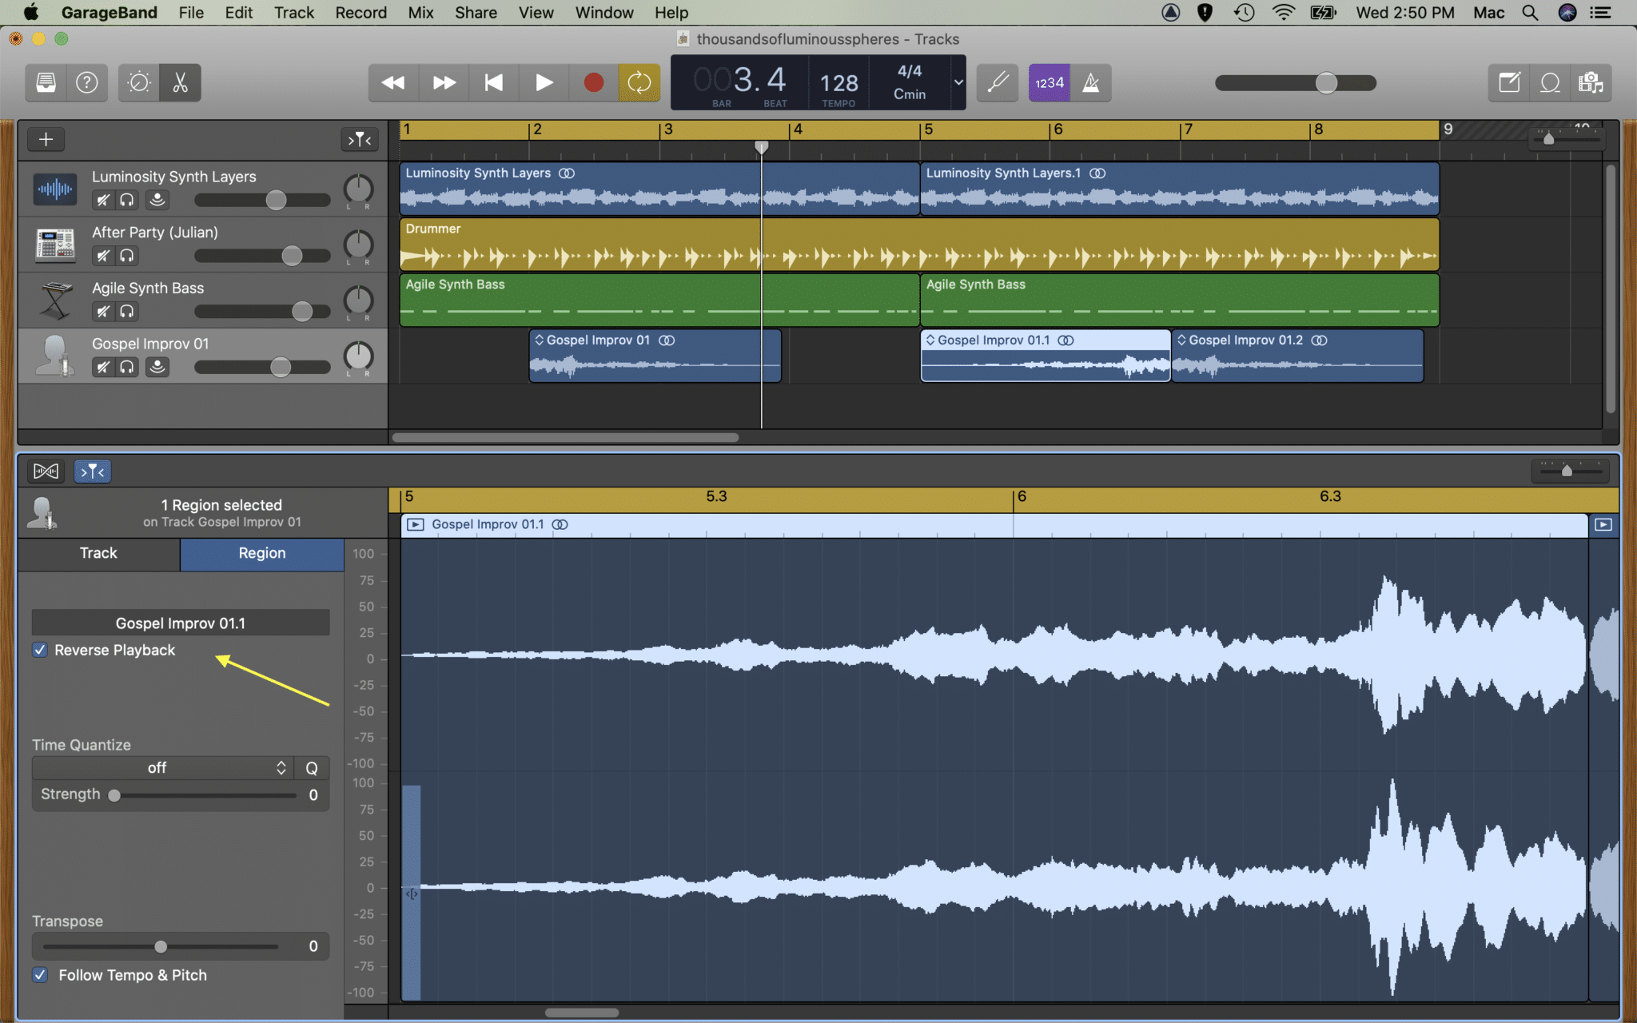Image resolution: width=1637 pixels, height=1023 pixels.
Task: Open Quick Help with the question mark icon
Action: pyautogui.click(x=87, y=82)
